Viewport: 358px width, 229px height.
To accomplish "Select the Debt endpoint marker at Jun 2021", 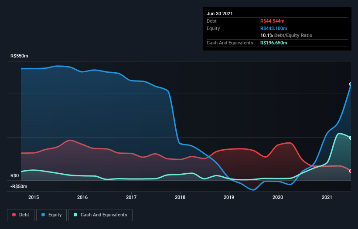I will click(351, 171).
